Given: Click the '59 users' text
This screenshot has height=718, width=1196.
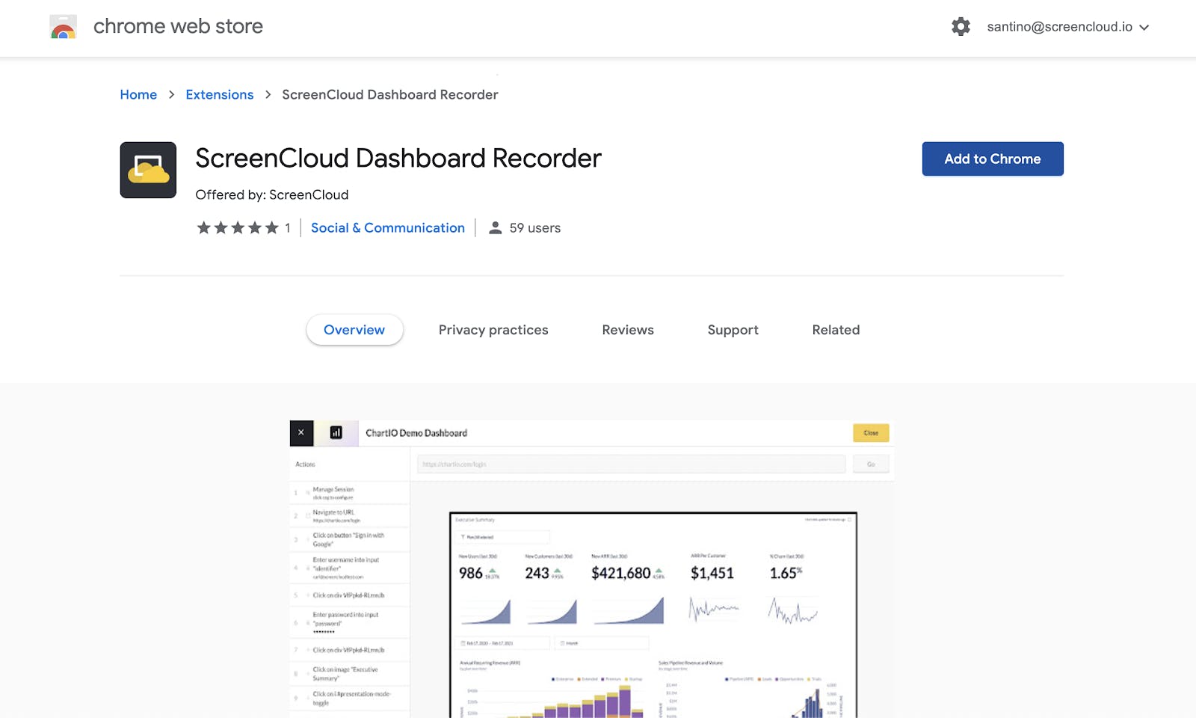Looking at the screenshot, I should click(x=535, y=228).
